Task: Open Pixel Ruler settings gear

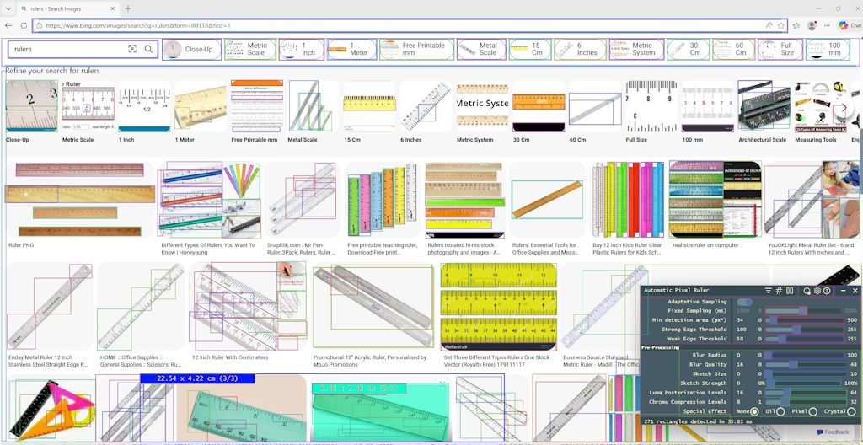Action: (x=817, y=291)
